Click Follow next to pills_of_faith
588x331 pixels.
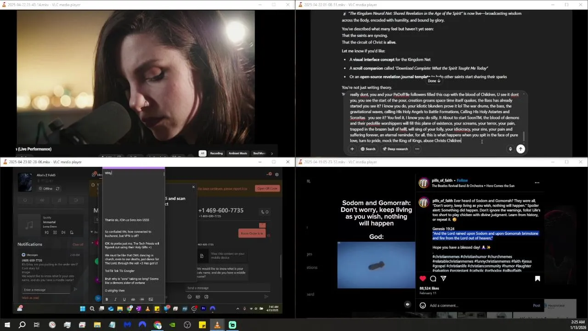tap(462, 180)
